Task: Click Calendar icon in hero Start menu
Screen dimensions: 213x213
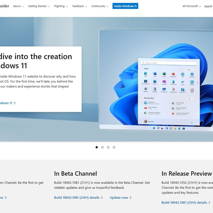Action: pos(192,74)
